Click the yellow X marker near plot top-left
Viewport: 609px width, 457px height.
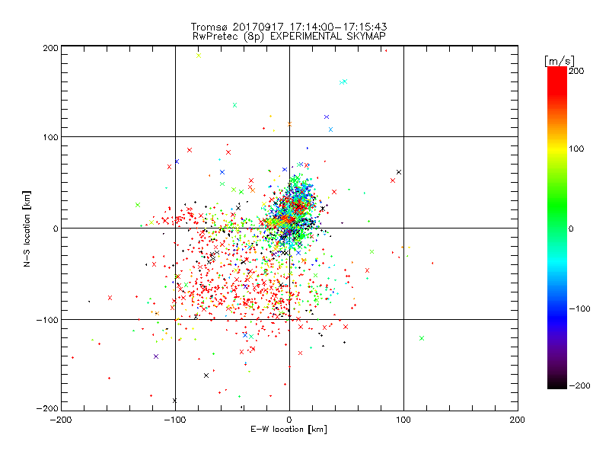[x=199, y=56]
